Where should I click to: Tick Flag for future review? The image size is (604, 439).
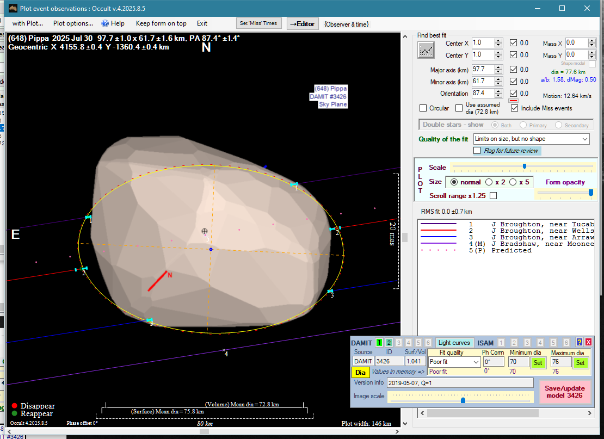click(x=477, y=151)
